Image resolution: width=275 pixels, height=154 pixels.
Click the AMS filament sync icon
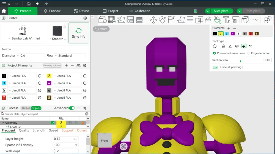[78, 65]
